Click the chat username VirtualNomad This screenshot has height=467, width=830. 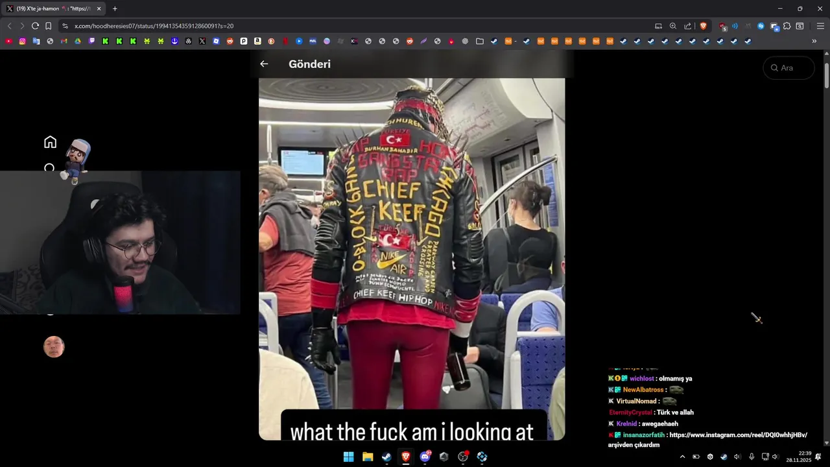coord(637,401)
